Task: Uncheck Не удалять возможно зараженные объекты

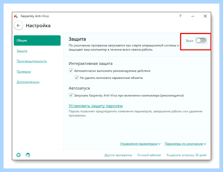Action: click(77, 78)
